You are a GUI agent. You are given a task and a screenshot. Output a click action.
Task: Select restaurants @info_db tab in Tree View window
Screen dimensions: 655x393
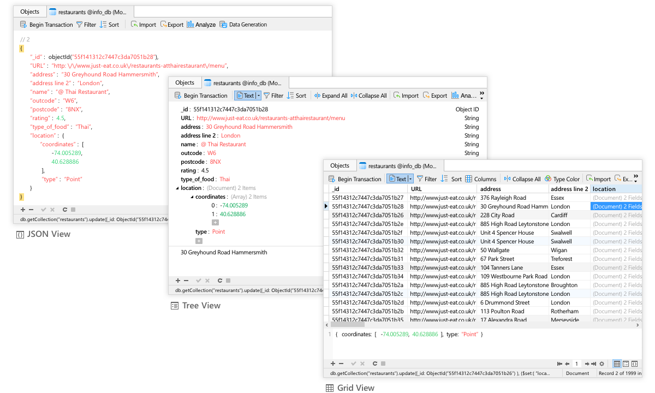(245, 83)
